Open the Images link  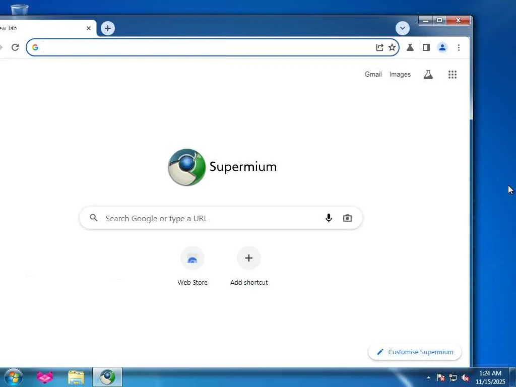400,75
